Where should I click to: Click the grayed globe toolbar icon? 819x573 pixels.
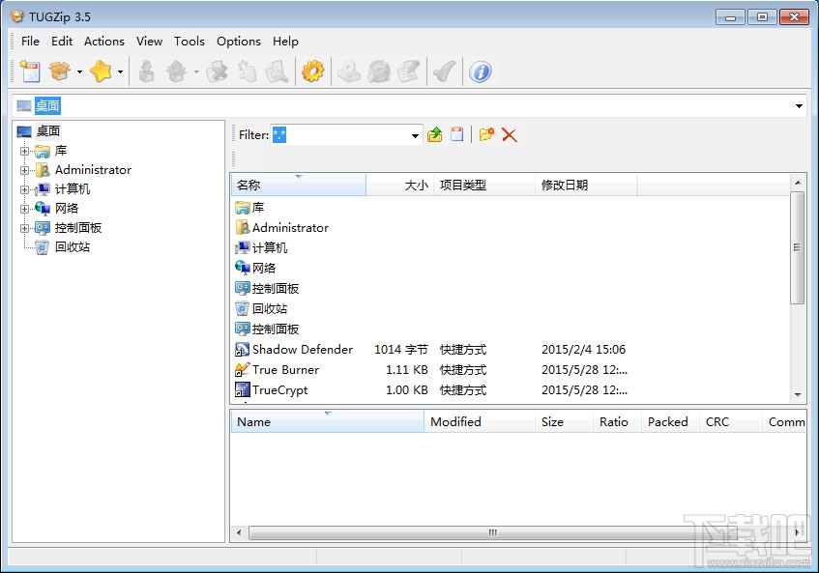coord(379,72)
